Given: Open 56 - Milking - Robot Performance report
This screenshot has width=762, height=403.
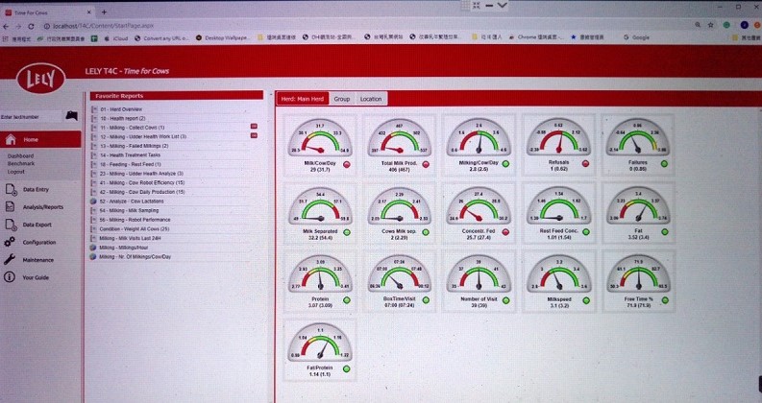Looking at the screenshot, I should click(x=135, y=220).
